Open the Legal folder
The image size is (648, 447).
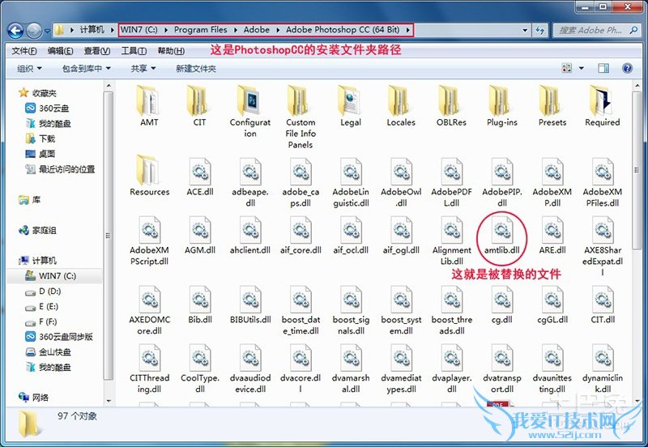point(351,106)
